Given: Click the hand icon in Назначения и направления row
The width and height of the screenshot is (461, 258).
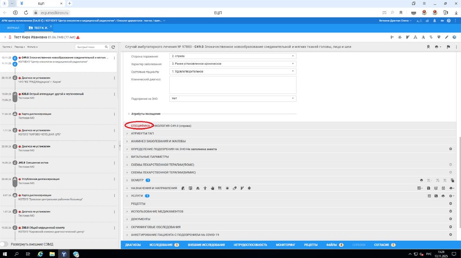Looking at the screenshot, I should pyautogui.click(x=212, y=188).
